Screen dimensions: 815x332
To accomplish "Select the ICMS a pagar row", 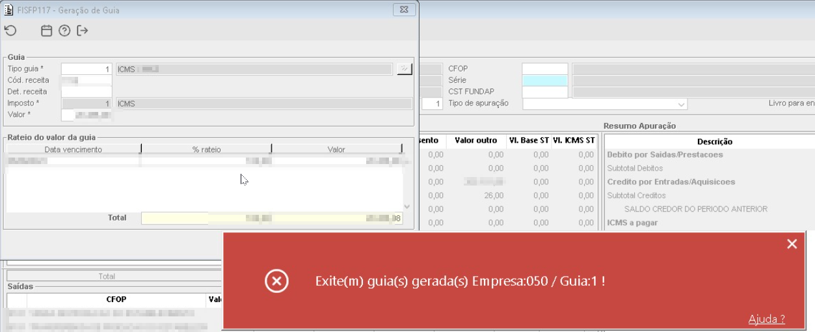I will coord(632,223).
